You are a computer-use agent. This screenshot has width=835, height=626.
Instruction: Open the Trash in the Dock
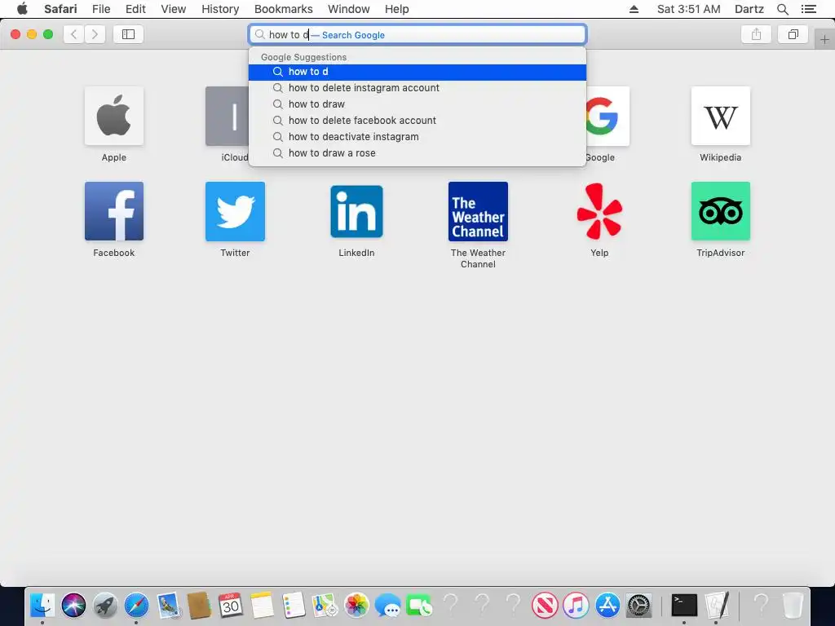tap(793, 606)
